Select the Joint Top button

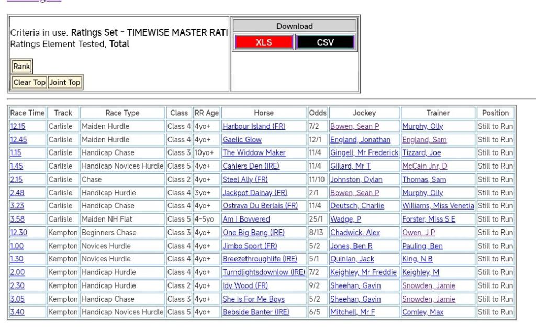pyautogui.click(x=65, y=82)
